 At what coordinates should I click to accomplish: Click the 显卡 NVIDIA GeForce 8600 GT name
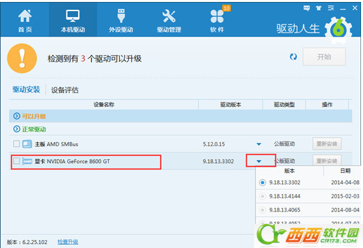pos(72,161)
